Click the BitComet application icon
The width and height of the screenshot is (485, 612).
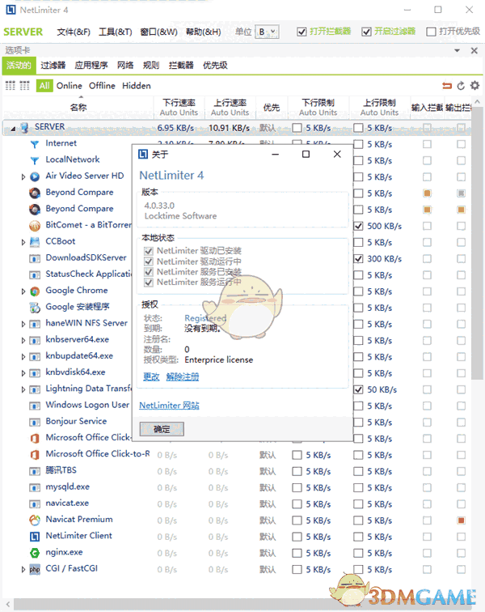click(x=35, y=226)
